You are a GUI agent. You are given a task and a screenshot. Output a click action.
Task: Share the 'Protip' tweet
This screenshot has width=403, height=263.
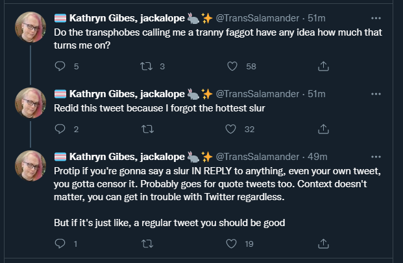click(323, 244)
